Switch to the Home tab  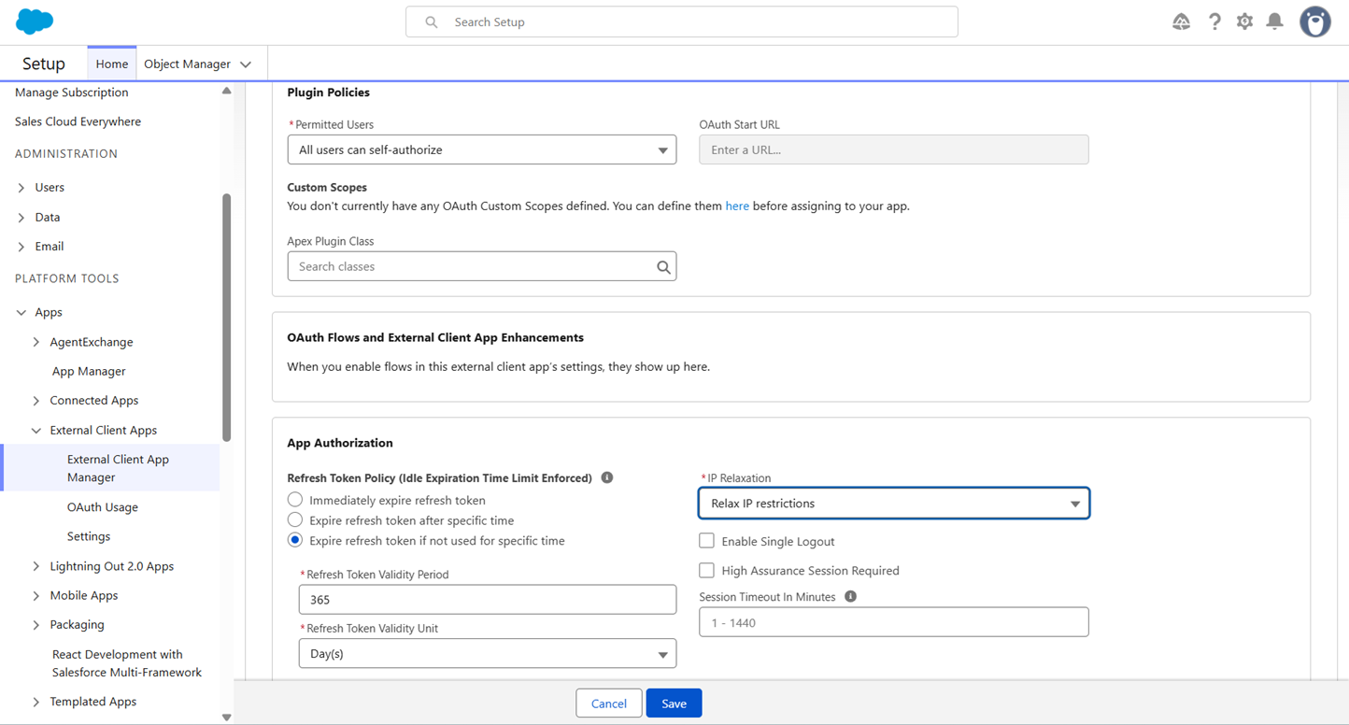112,64
